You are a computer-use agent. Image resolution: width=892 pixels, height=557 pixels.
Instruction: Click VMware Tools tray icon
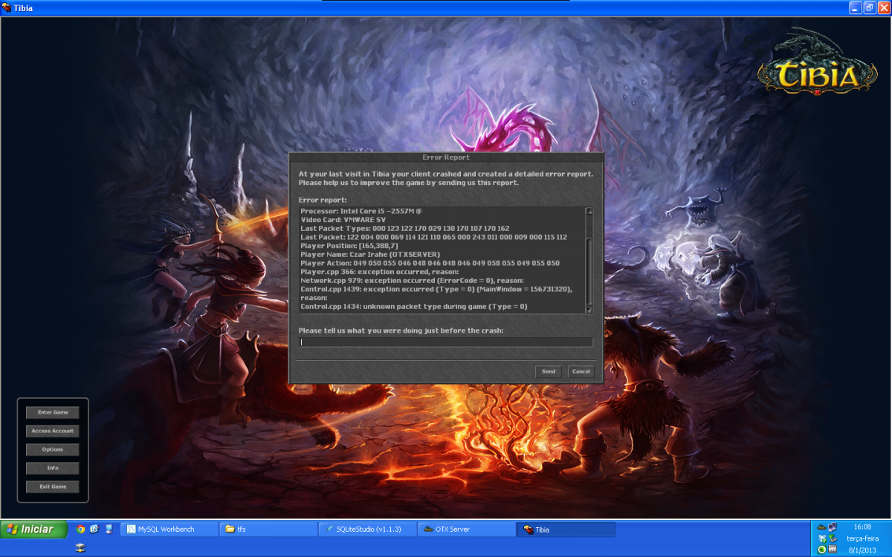click(833, 550)
